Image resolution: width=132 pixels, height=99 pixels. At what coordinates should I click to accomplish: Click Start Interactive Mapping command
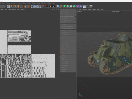[x=68, y=26]
